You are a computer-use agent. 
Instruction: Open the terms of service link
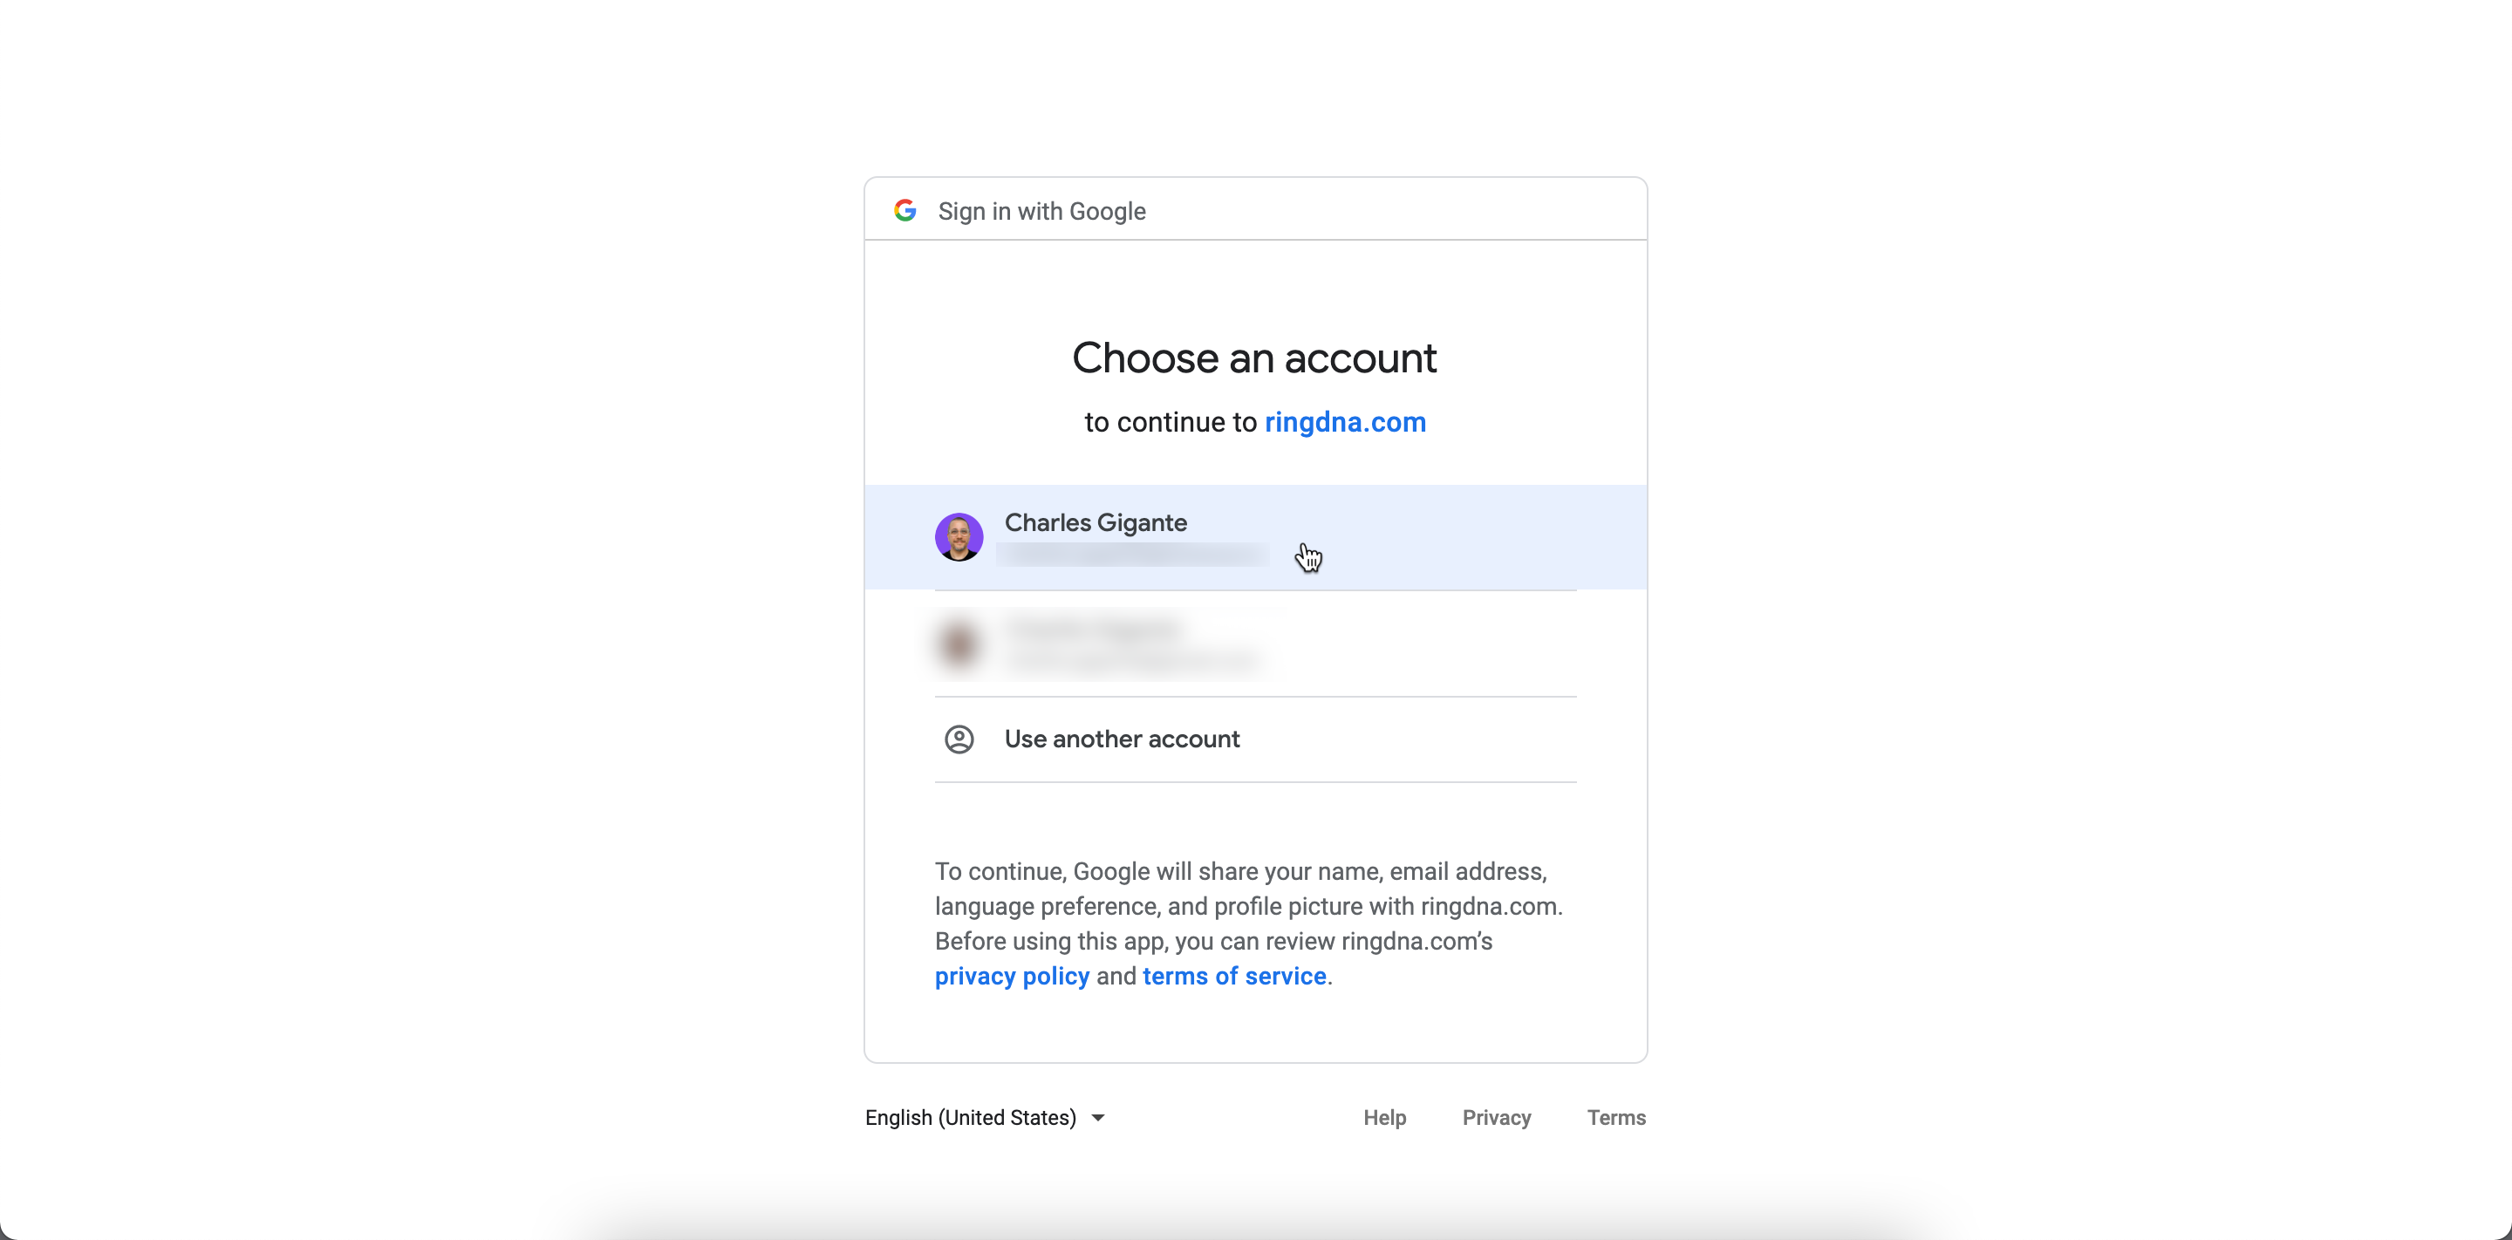[x=1233, y=976]
